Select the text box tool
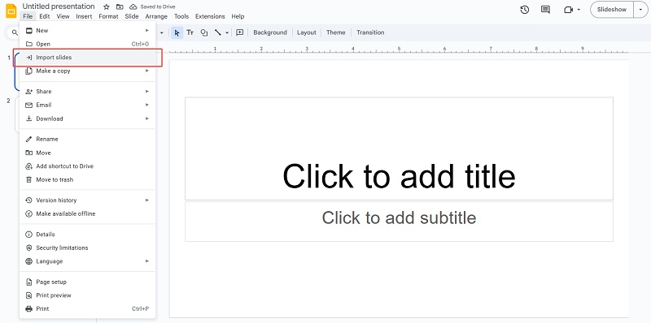The height and width of the screenshot is (323, 651). pyautogui.click(x=190, y=32)
